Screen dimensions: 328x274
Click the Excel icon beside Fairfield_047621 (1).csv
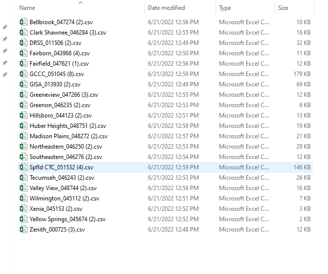[24, 63]
